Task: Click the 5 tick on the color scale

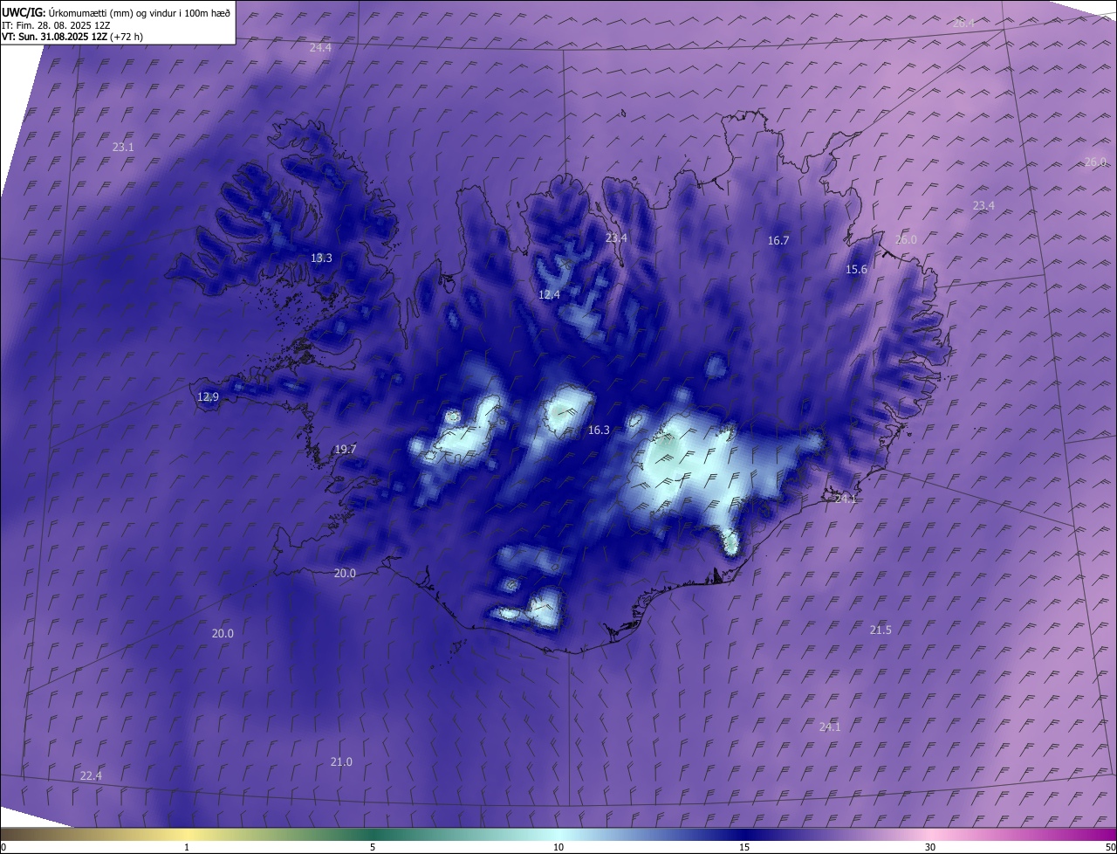Action: click(x=373, y=847)
